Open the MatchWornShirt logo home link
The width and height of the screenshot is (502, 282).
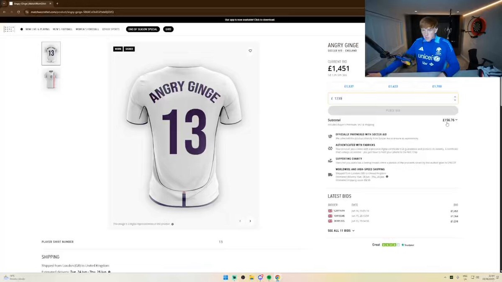coord(9,29)
